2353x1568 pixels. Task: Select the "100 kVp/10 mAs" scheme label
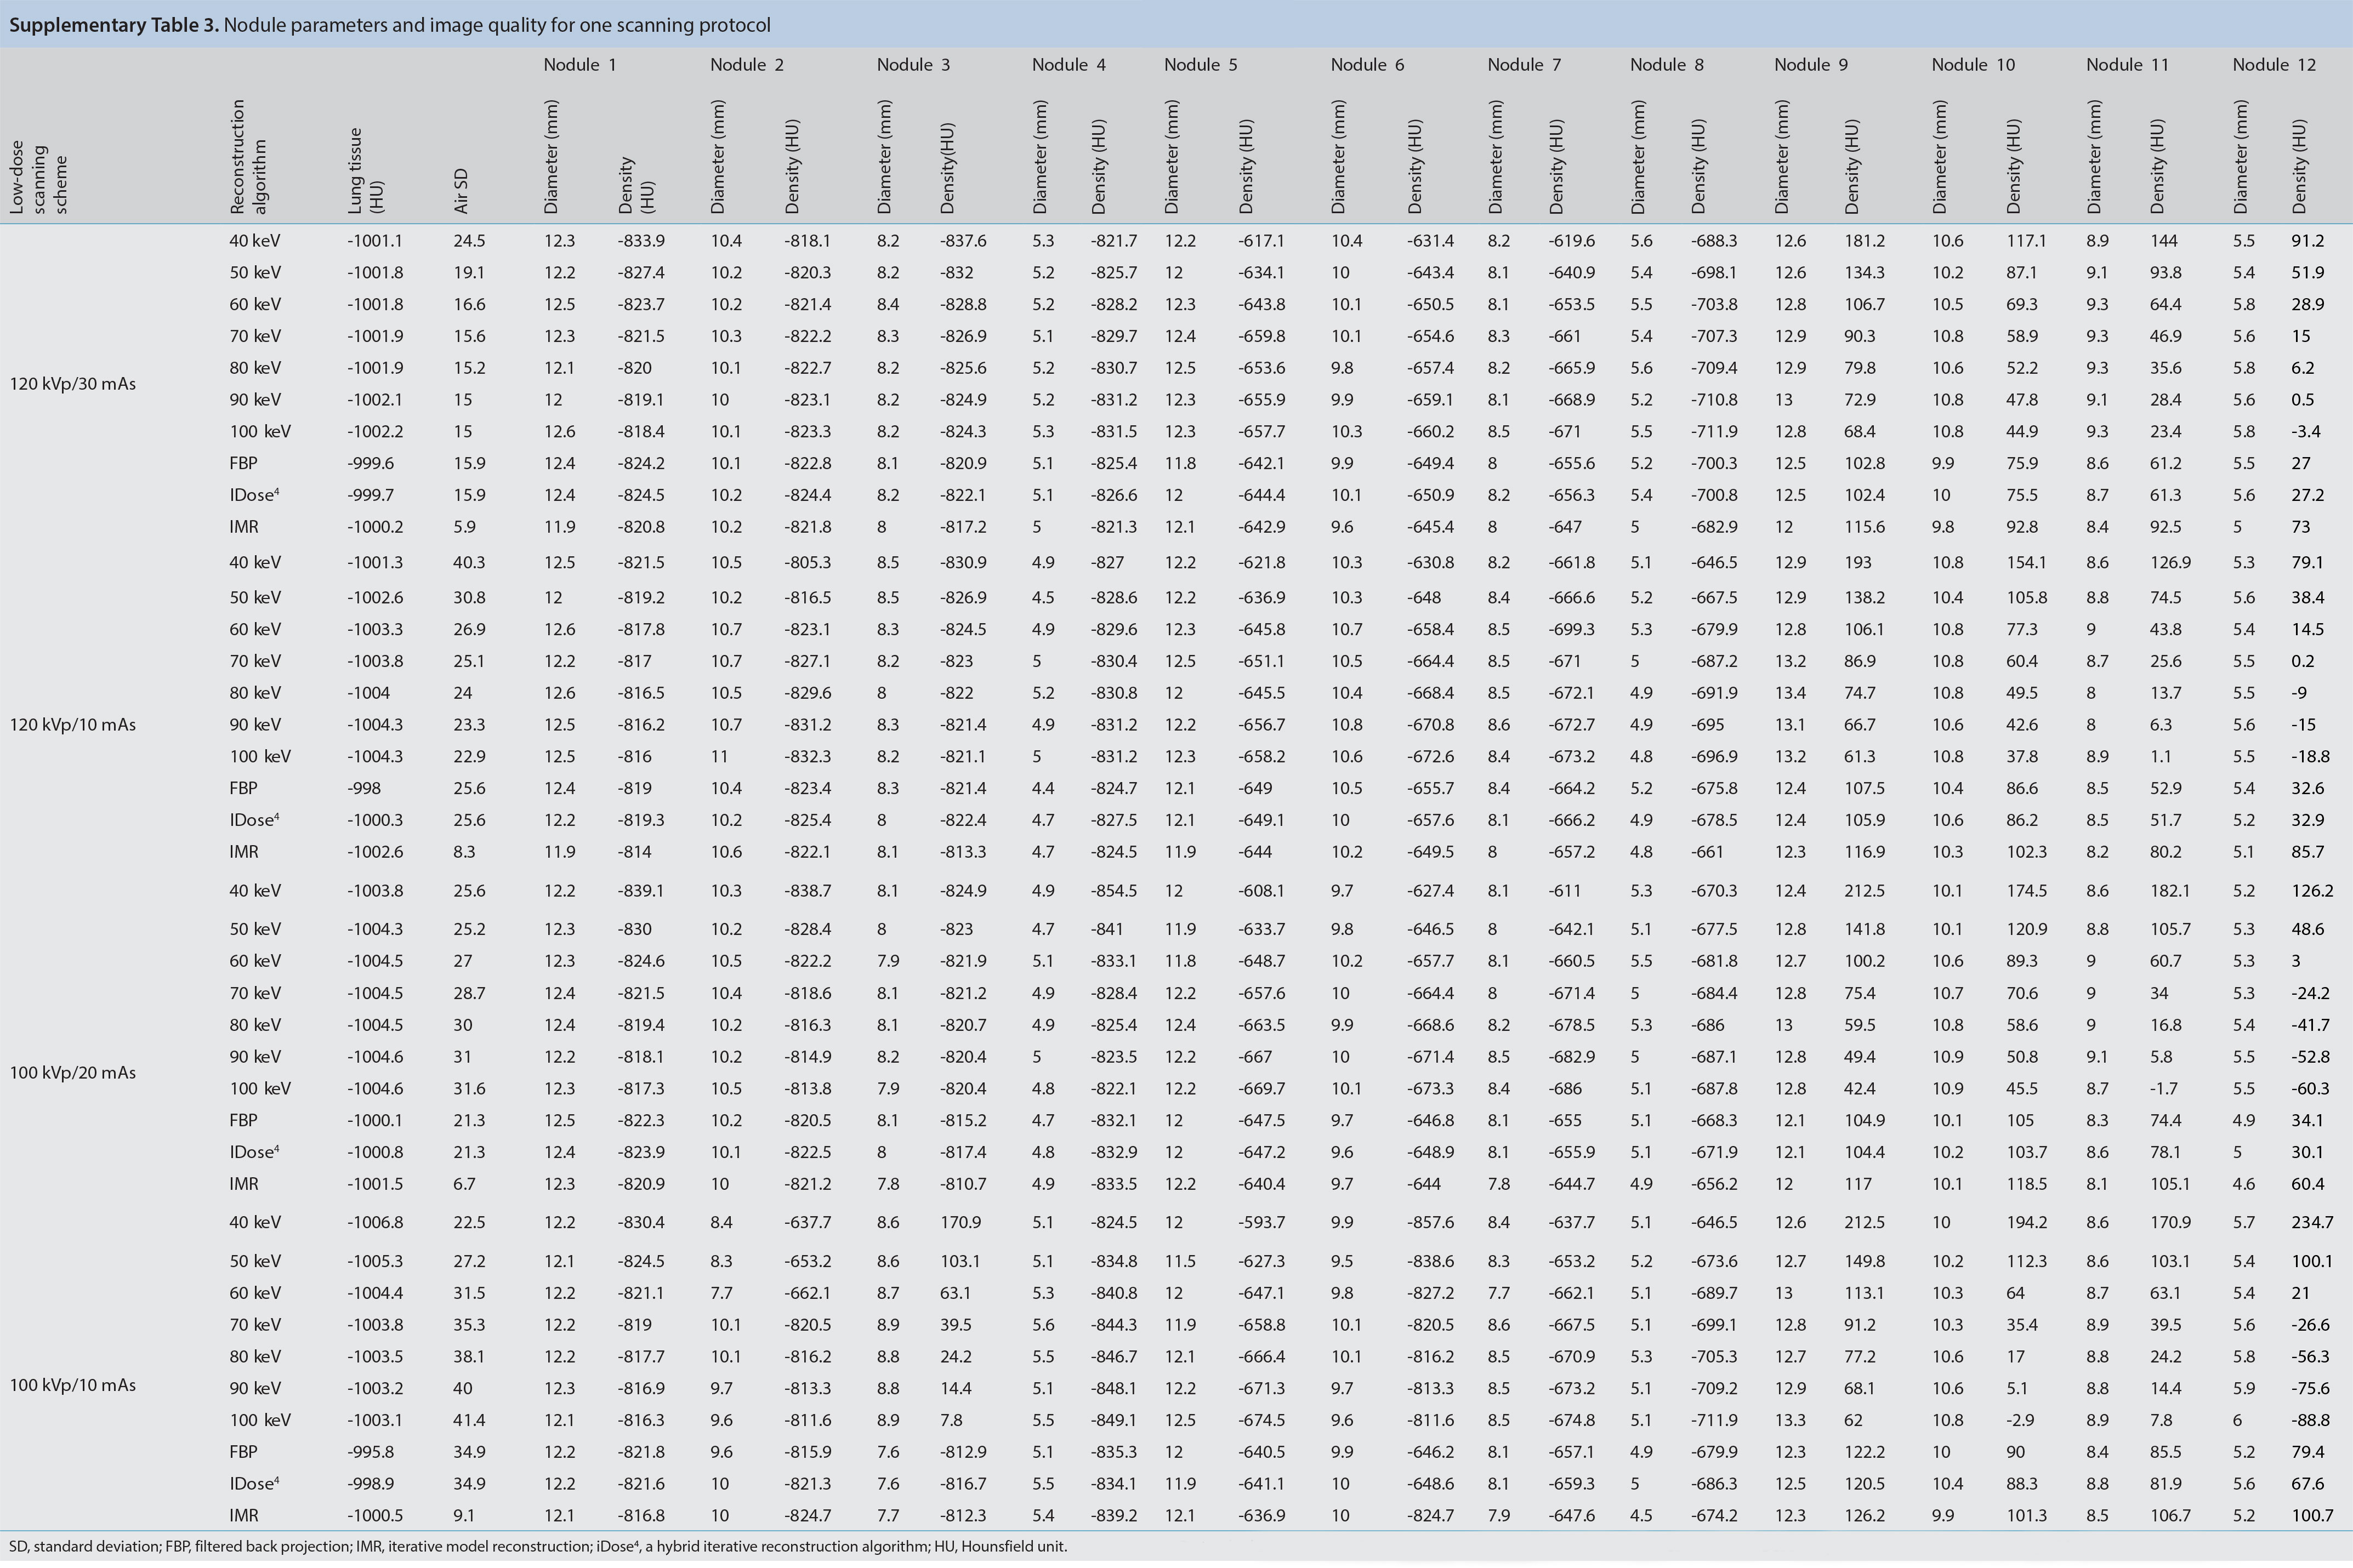[73, 1385]
